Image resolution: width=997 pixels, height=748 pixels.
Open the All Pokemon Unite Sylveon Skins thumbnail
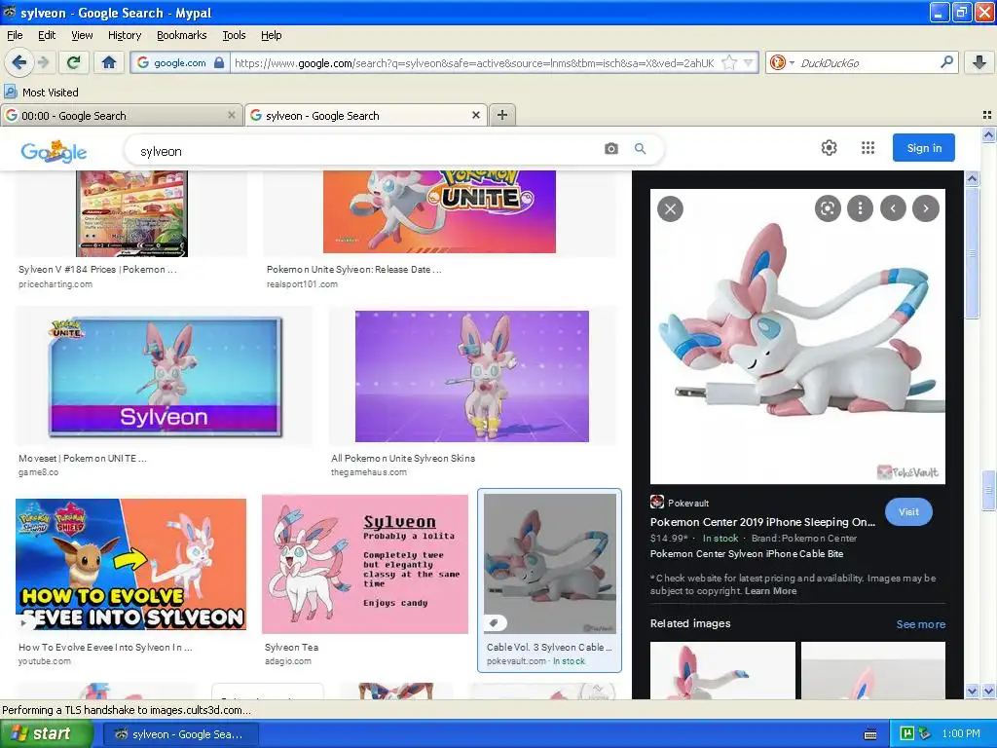(x=472, y=376)
